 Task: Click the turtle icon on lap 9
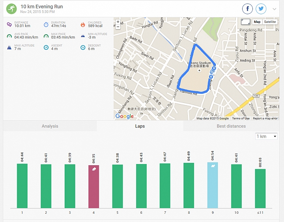(x=213, y=166)
